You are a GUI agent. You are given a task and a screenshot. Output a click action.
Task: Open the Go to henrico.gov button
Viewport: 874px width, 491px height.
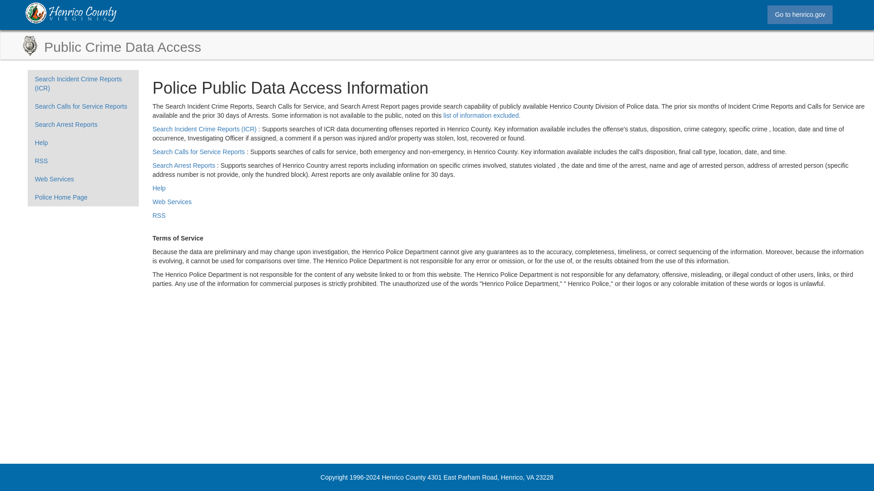(800, 15)
